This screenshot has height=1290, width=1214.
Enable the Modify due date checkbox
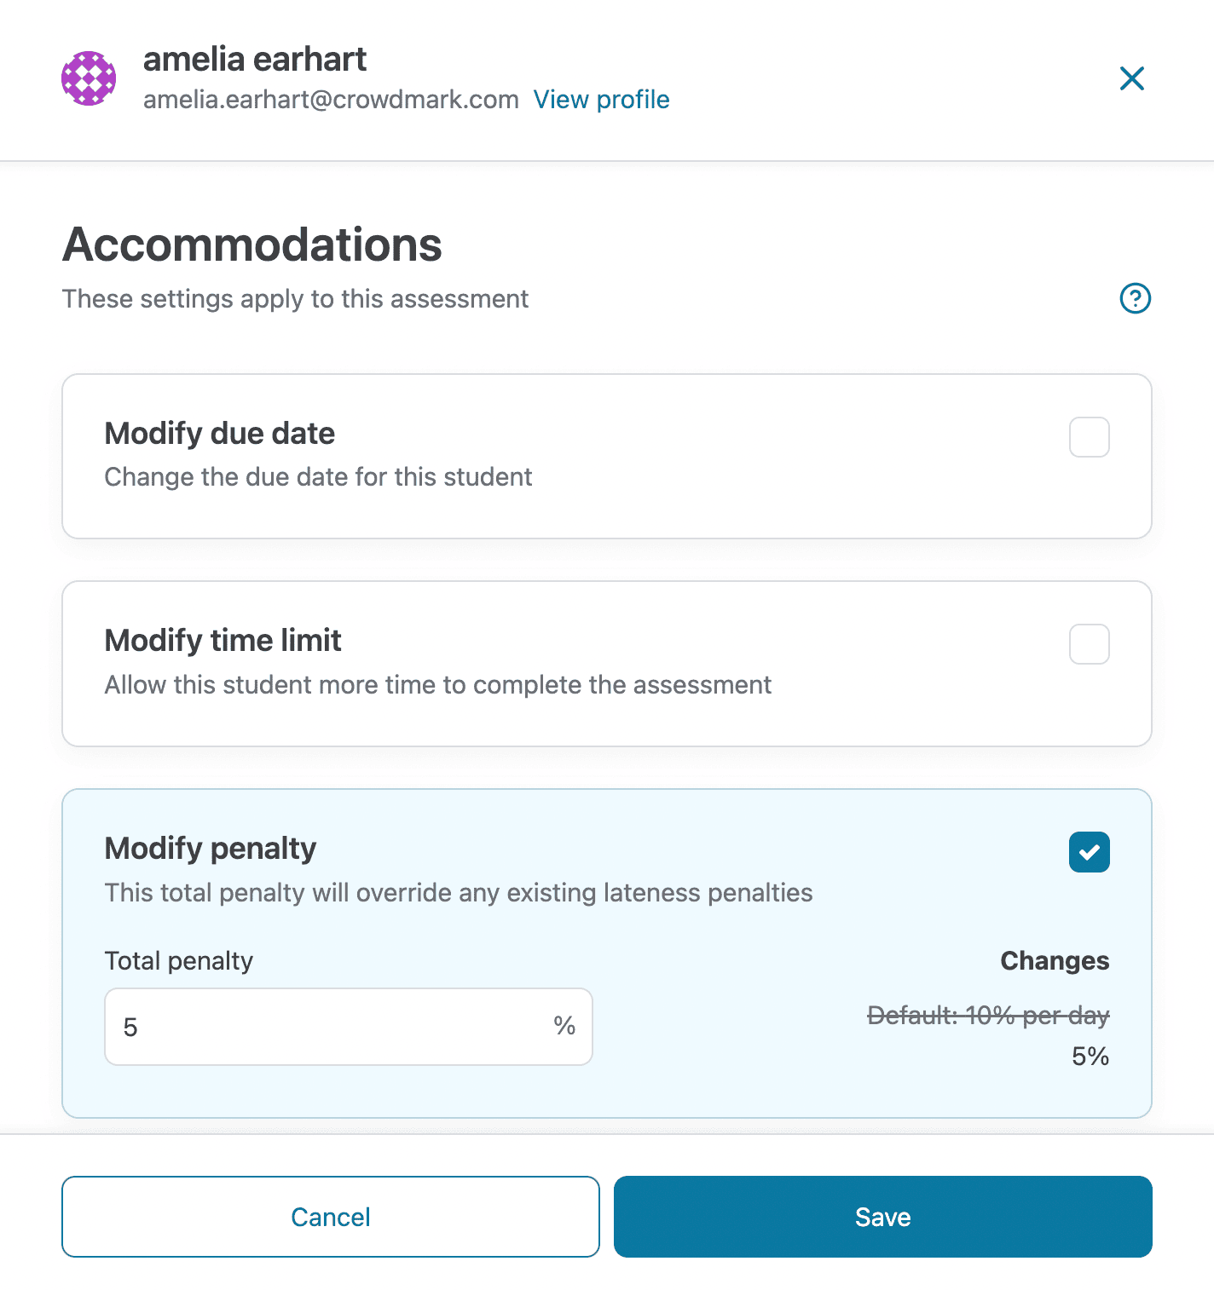tap(1089, 437)
